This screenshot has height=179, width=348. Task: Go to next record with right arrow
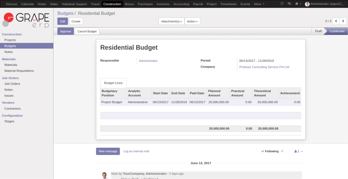343,21
